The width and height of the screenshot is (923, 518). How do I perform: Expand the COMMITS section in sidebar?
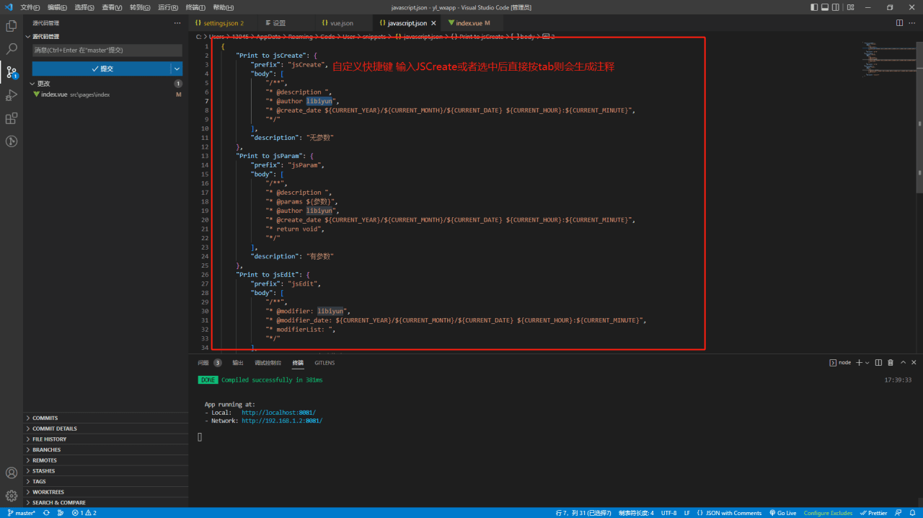pos(45,418)
